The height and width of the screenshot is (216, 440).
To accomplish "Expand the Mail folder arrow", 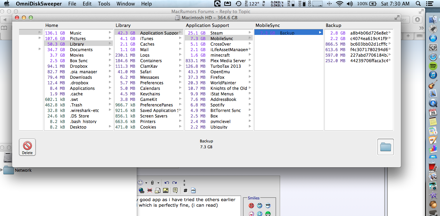I will 181,49.
